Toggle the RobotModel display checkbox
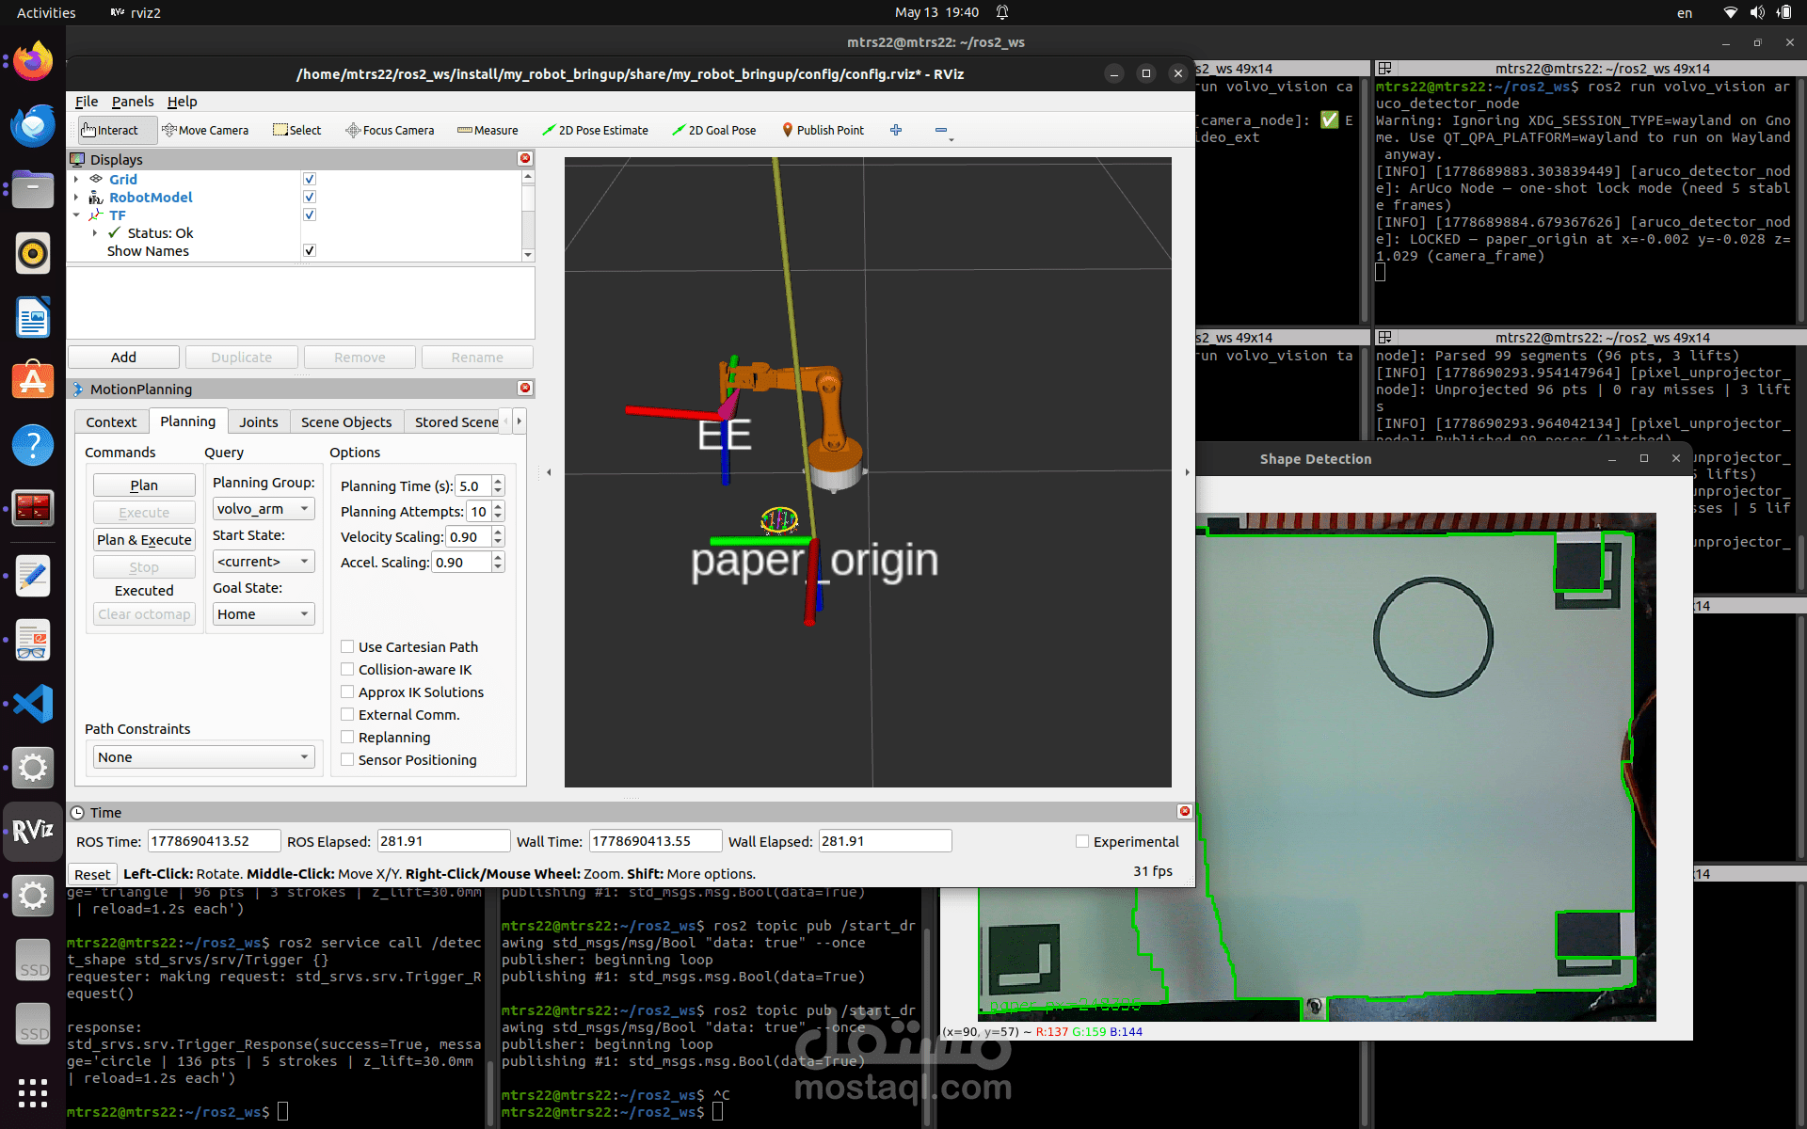1807x1129 pixels. coord(310,197)
